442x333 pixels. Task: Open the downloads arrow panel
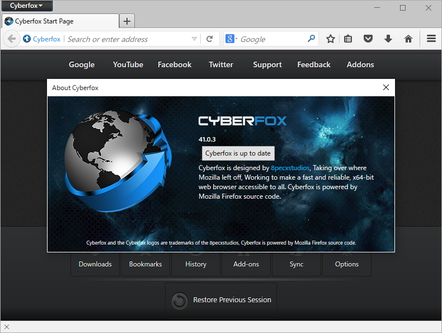[388, 39]
